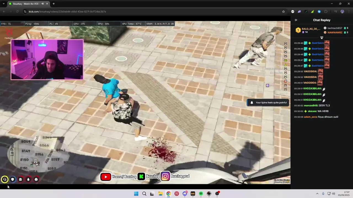353x198 pixels.
Task: Close the Boushaq VOD tab
Action: [47, 4]
